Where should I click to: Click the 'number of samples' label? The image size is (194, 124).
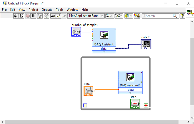(85, 25)
